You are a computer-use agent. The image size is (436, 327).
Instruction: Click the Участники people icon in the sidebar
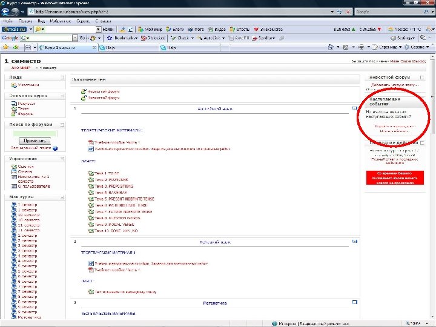(13, 85)
